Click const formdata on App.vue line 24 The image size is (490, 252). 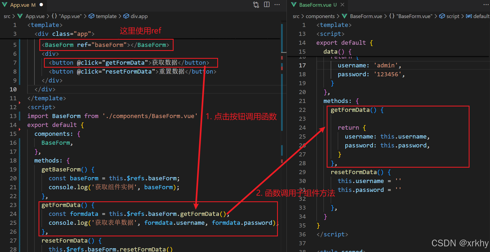[x=73, y=214]
